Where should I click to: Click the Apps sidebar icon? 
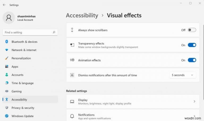pyautogui.click(x=7, y=67)
